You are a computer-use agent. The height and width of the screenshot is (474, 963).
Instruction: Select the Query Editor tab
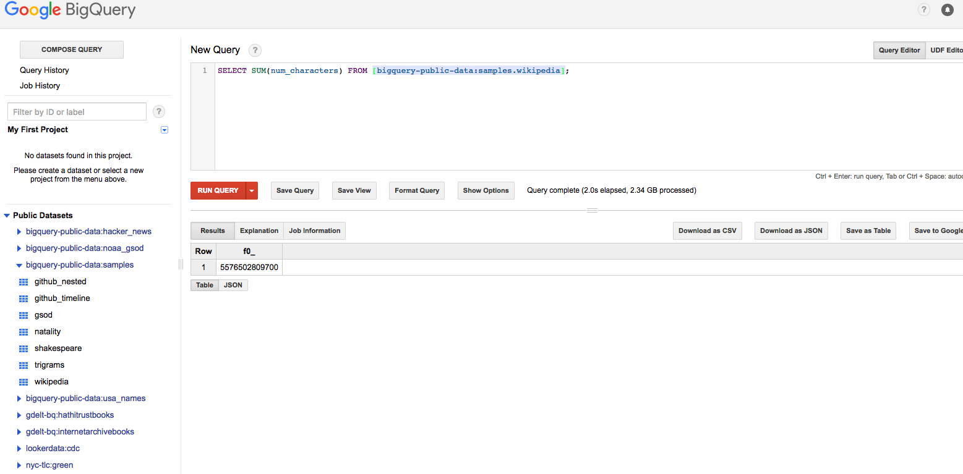(899, 50)
